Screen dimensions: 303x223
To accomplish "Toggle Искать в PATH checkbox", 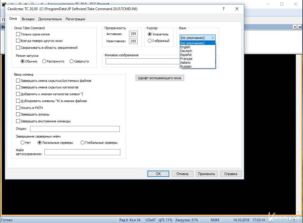I will tap(18, 107).
